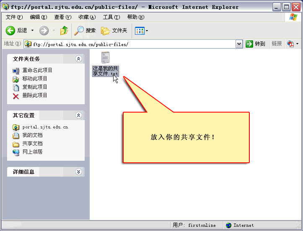Click the red X delete icon
The height and width of the screenshot is (231, 303).
[16, 96]
